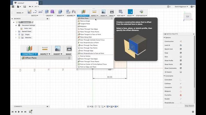Apply the Fix/UnFix lock constraint
The height and width of the screenshot is (115, 206).
tap(181, 95)
